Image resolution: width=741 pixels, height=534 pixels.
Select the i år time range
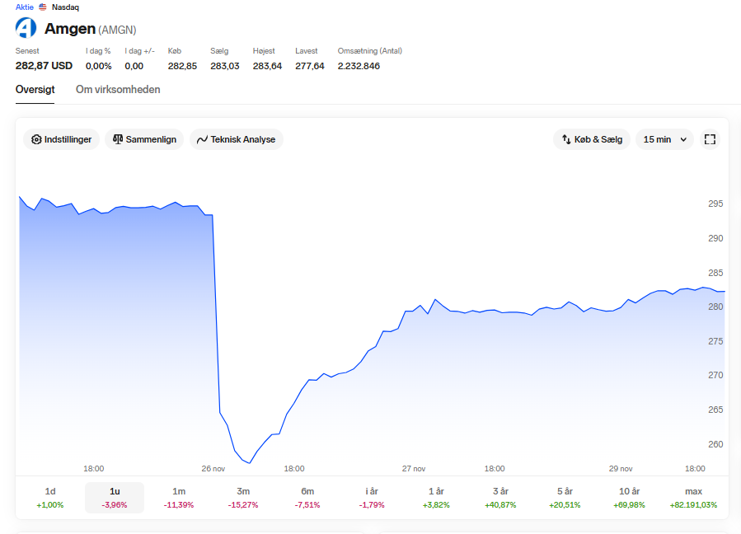[x=372, y=498]
